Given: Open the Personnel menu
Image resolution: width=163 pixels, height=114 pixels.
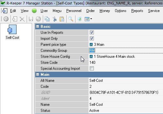Looking at the screenshot, I should point(74,11).
